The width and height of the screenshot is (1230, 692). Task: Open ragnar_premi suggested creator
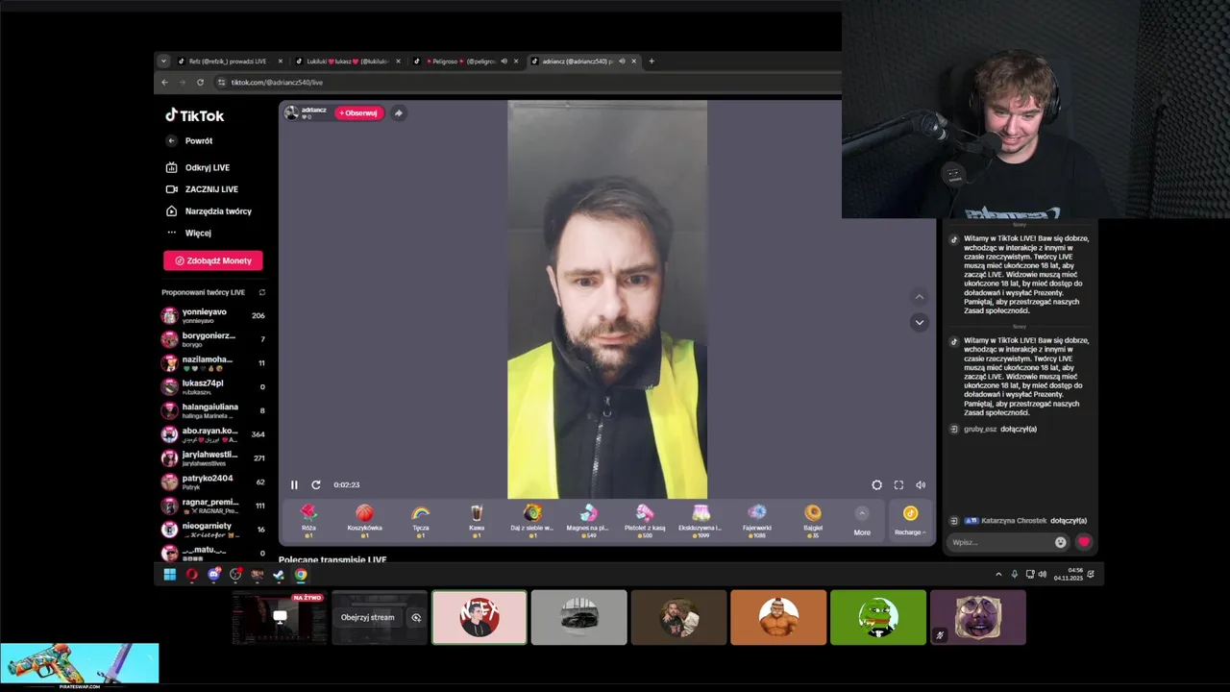[213, 506]
